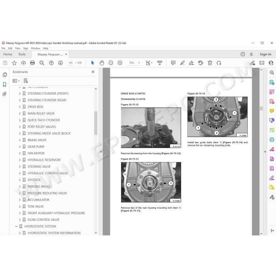Image resolution: width=276 pixels, height=276 pixels.
Task: Click the upload to cloud icon
Action: point(23,63)
